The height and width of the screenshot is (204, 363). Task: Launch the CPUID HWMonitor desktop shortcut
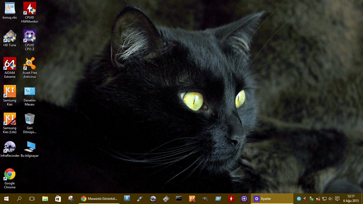[30, 12]
